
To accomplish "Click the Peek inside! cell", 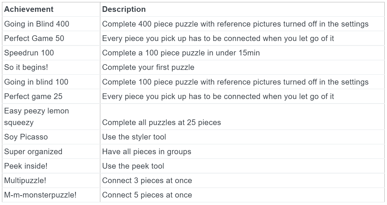I will (x=26, y=166).
